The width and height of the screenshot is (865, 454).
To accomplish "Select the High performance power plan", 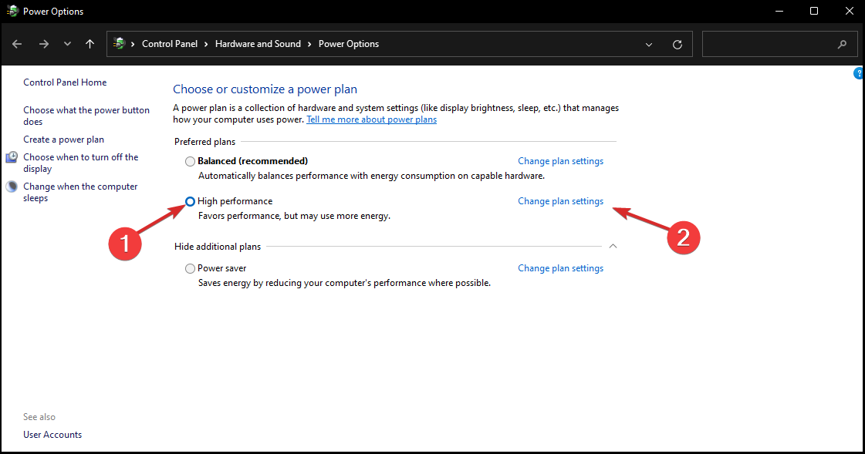I will click(x=190, y=202).
